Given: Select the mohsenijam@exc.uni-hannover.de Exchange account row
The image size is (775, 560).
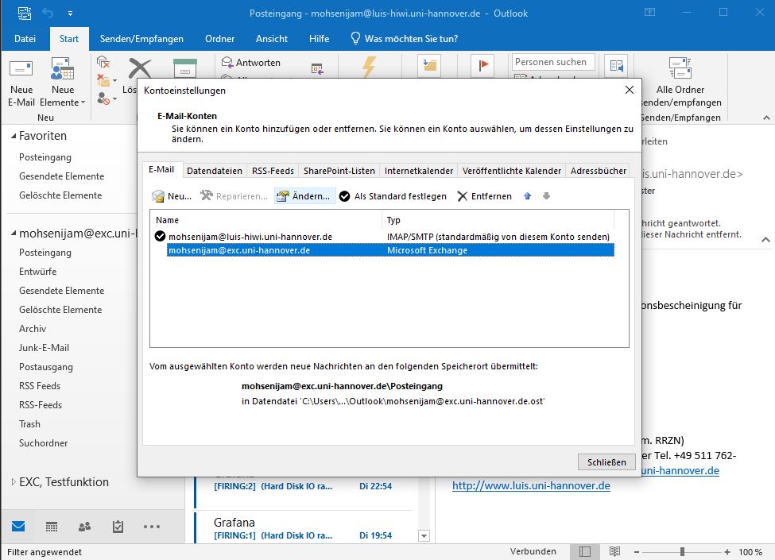Looking at the screenshot, I should tap(390, 250).
